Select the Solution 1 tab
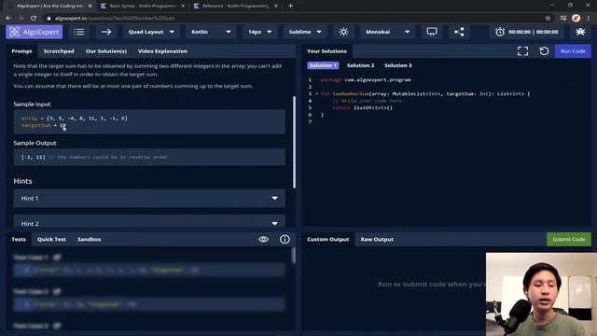The width and height of the screenshot is (597, 336). (x=323, y=65)
